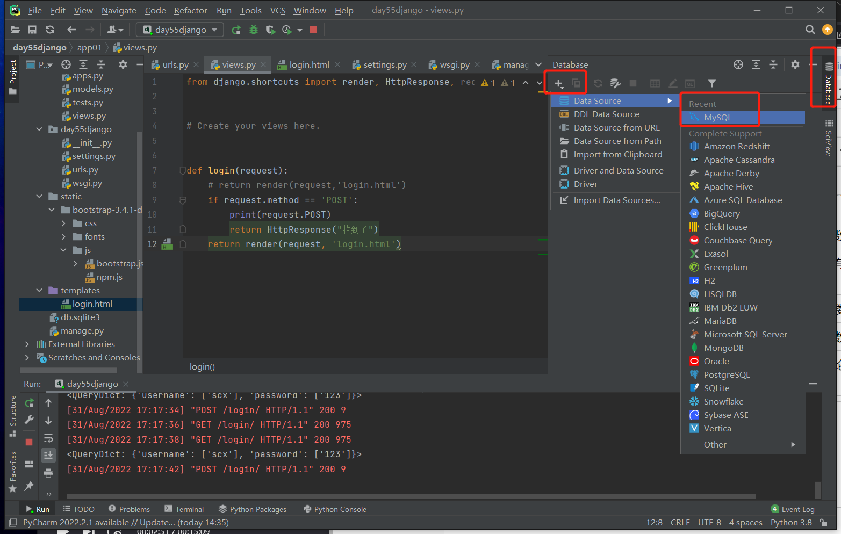The height and width of the screenshot is (534, 841).
Task: Open Database panel settings gear
Action: (x=795, y=64)
